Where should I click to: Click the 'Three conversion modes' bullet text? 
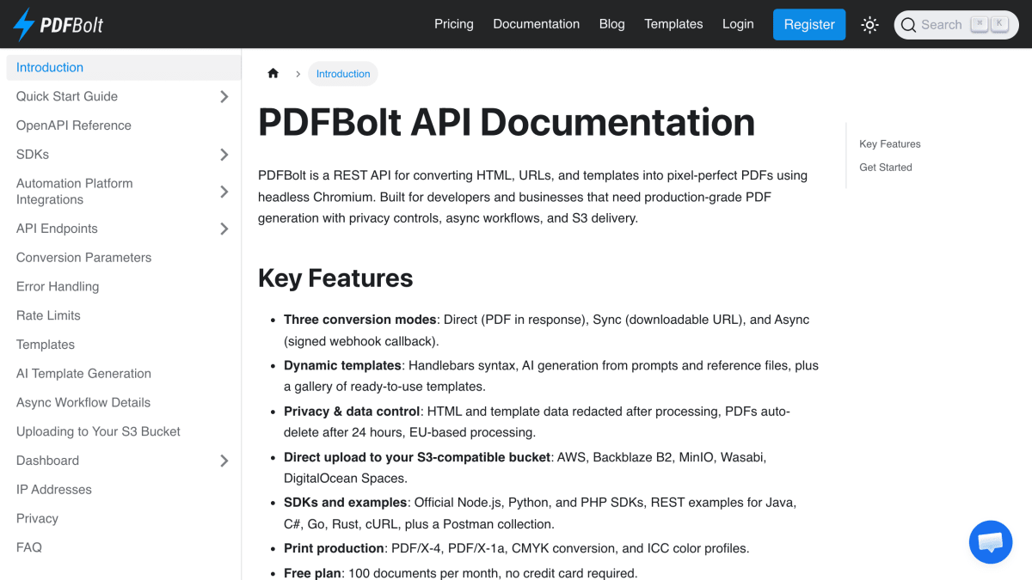(x=360, y=320)
